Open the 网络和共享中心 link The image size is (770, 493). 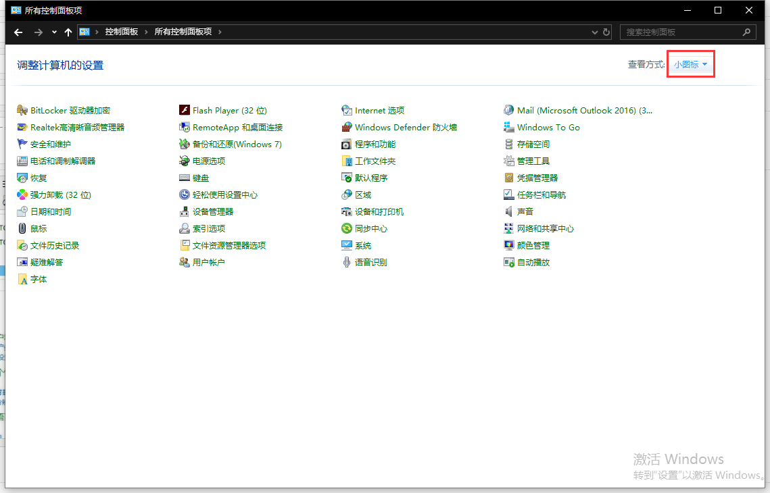coord(545,228)
